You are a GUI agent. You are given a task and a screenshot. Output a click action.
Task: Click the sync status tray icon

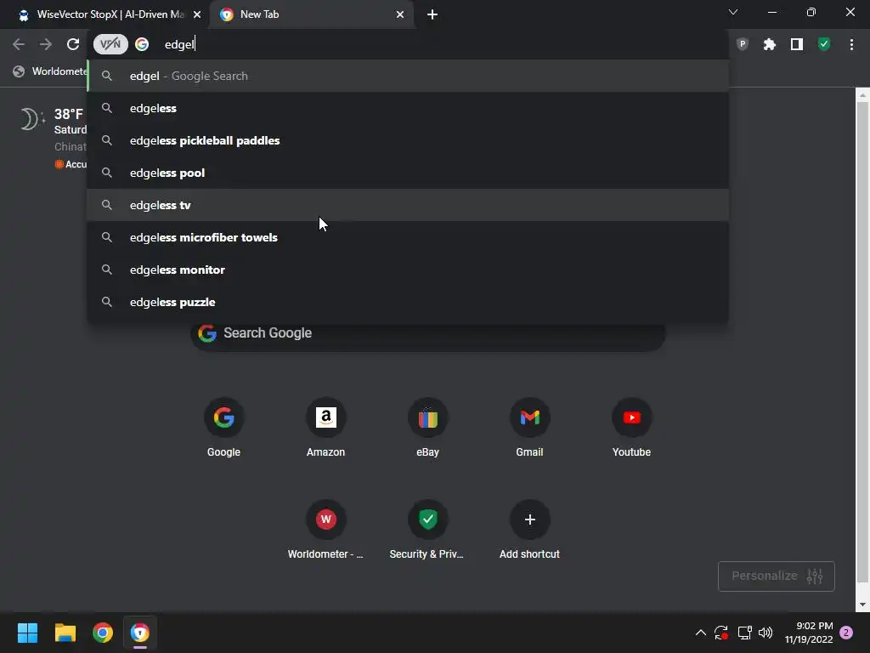tap(721, 633)
